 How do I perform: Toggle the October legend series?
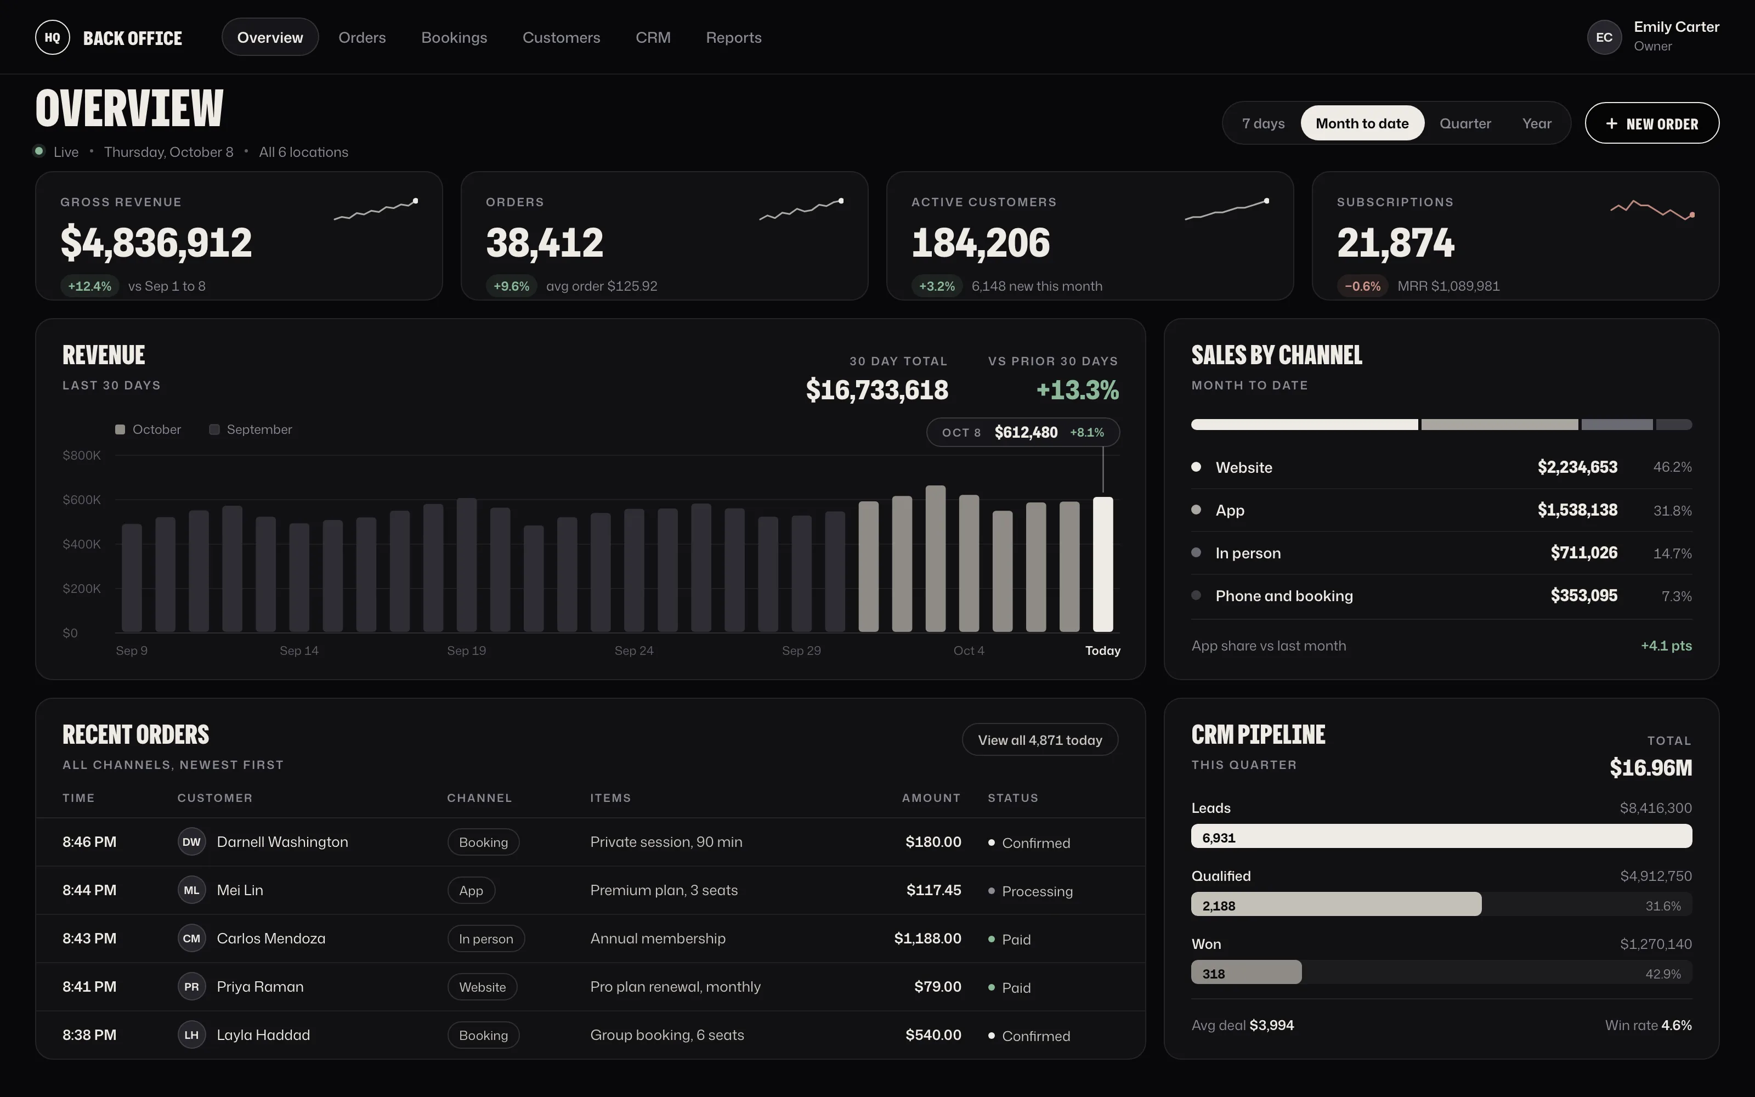coord(148,429)
